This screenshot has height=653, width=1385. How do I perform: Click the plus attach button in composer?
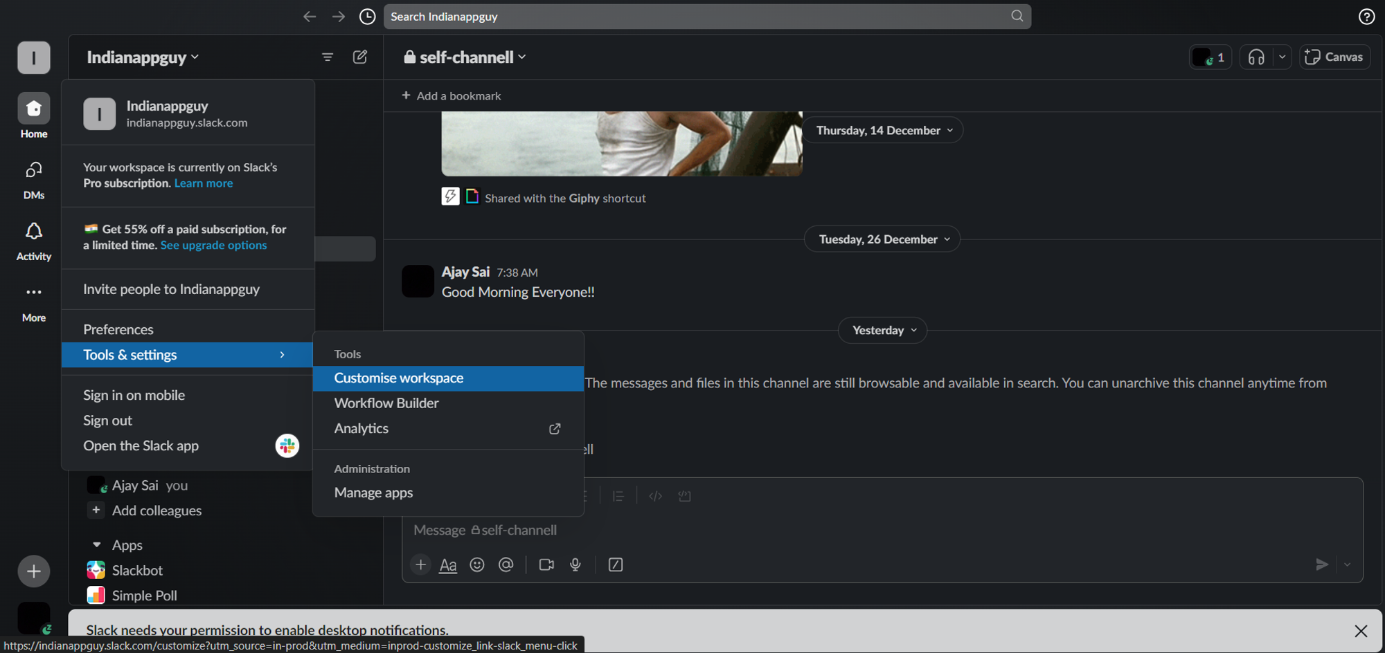420,564
